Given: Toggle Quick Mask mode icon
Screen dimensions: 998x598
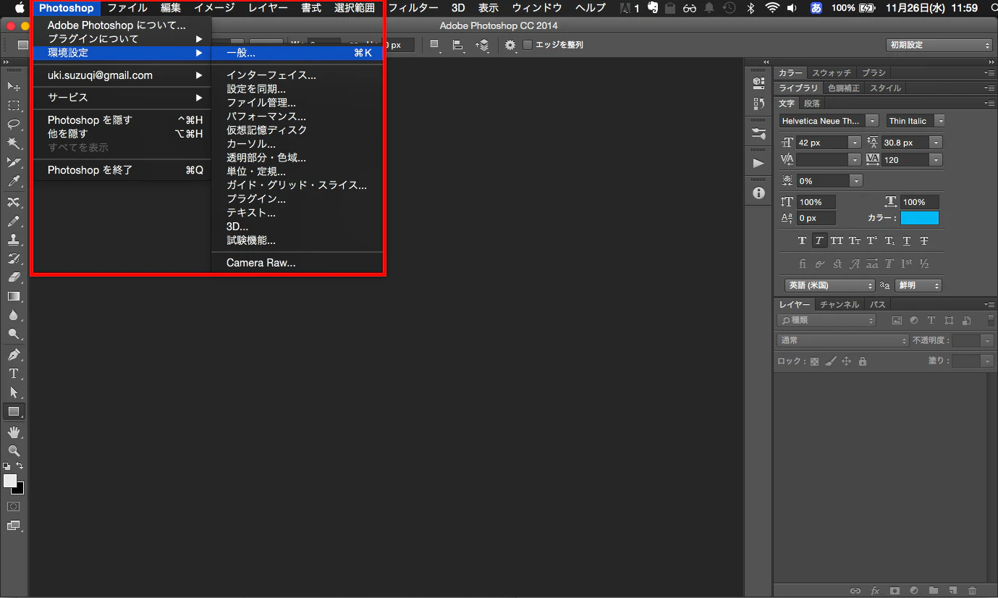Looking at the screenshot, I should pyautogui.click(x=13, y=506).
